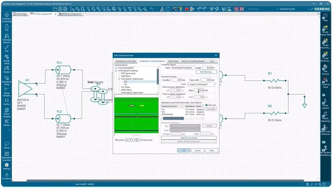The image size is (332, 188).
Task: Open Search in the left sidebar
Action: coord(6,145)
